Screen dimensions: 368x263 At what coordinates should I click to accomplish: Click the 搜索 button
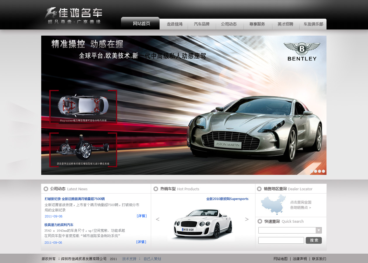[314, 240]
